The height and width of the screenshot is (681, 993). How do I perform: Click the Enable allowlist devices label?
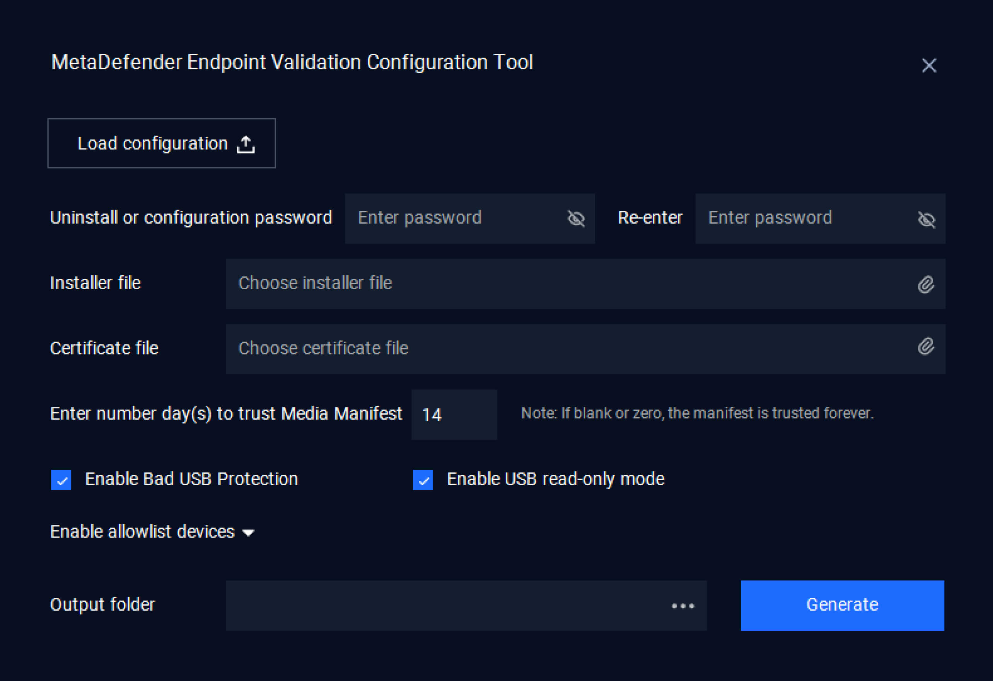click(x=142, y=532)
